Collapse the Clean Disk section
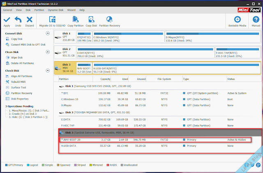263x173 pixels. click(x=48, y=52)
